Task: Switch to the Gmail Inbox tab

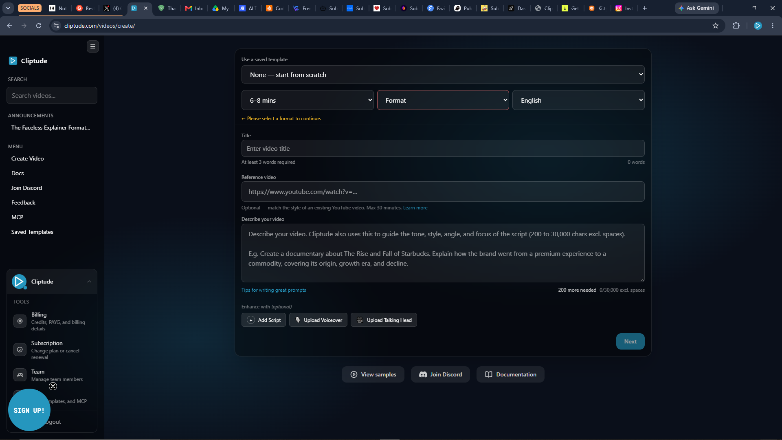Action: pos(194,8)
